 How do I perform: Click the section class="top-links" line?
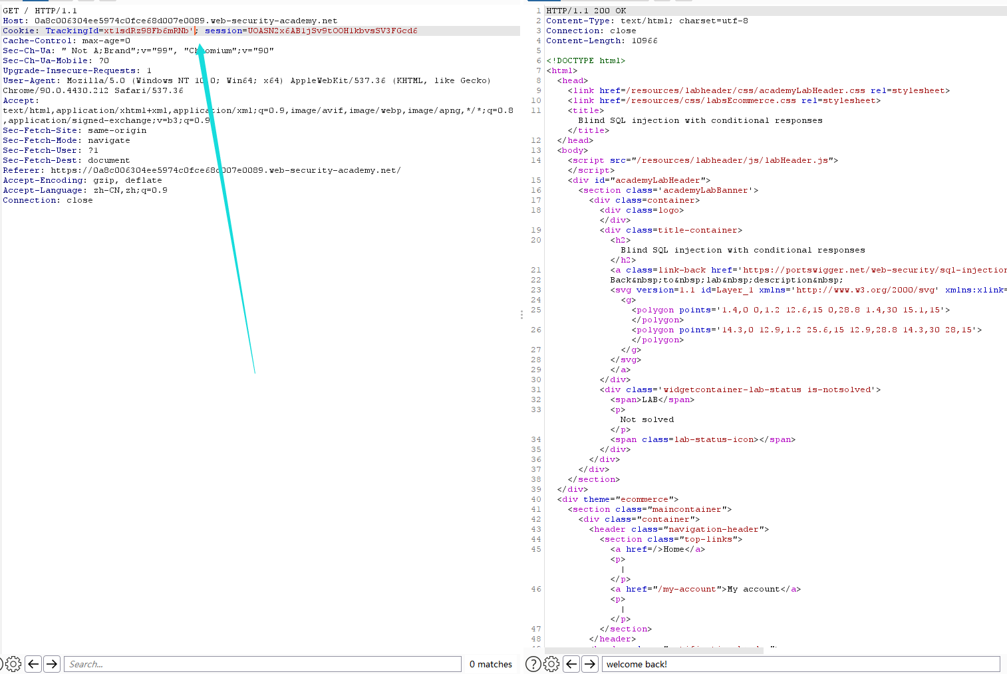[671, 539]
